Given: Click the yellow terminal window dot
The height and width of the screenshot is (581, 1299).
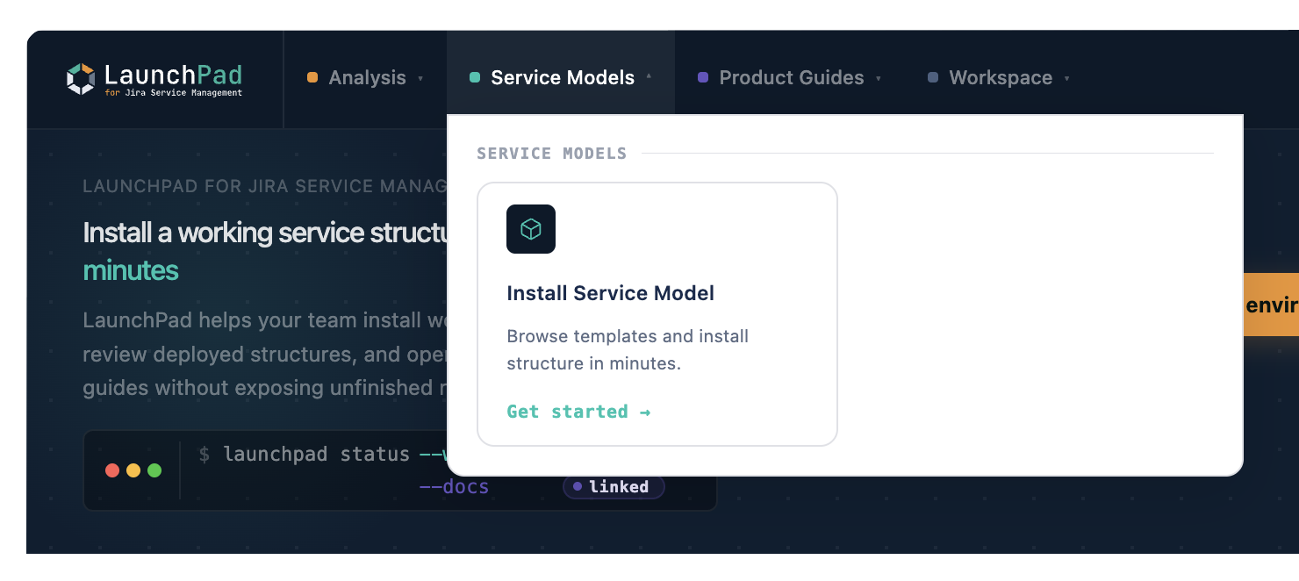Looking at the screenshot, I should 133,470.
